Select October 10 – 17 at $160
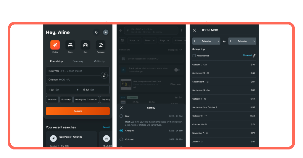This screenshot has height=158, width=303. pyautogui.click(x=224, y=116)
